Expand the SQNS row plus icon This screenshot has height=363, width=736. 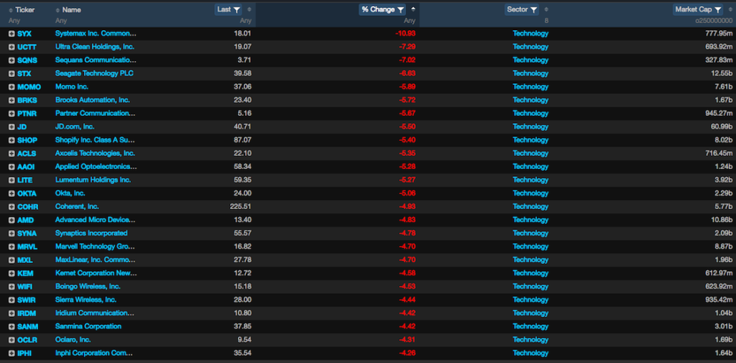coord(11,60)
